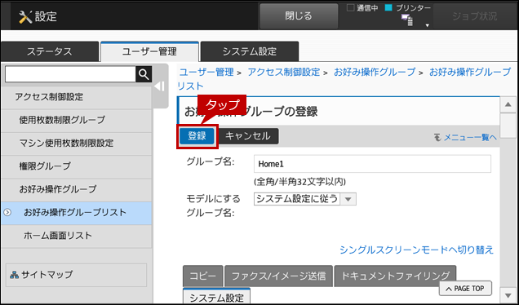Open the サイトマップ link

76,275
